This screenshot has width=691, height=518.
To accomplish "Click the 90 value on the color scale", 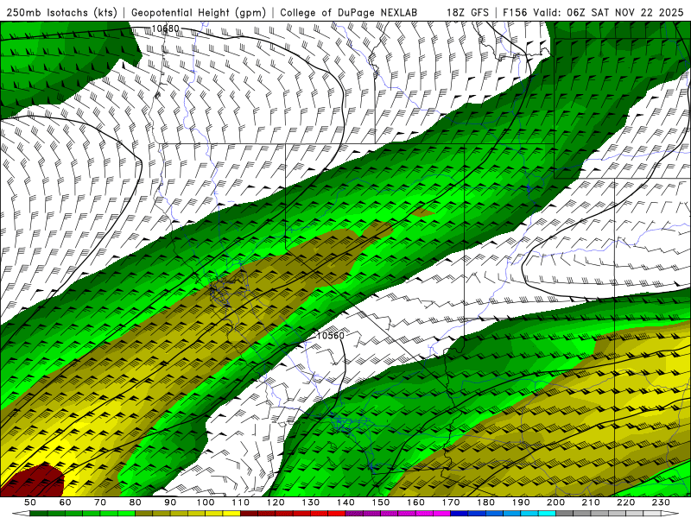I will (170, 502).
